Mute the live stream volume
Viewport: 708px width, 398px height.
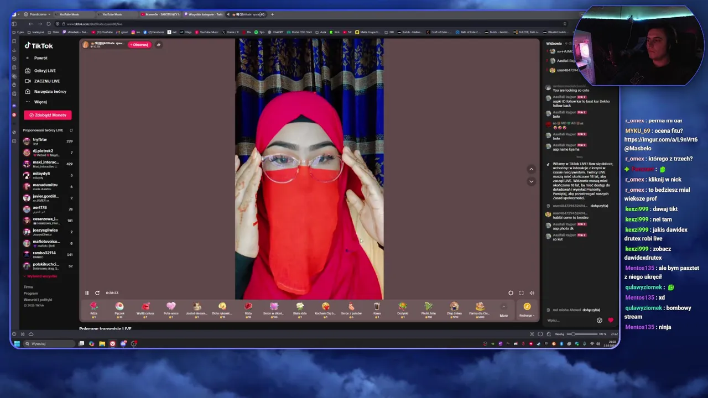(532, 293)
